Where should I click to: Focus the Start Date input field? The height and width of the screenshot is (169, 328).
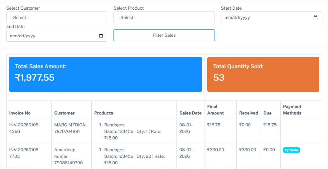pos(265,17)
